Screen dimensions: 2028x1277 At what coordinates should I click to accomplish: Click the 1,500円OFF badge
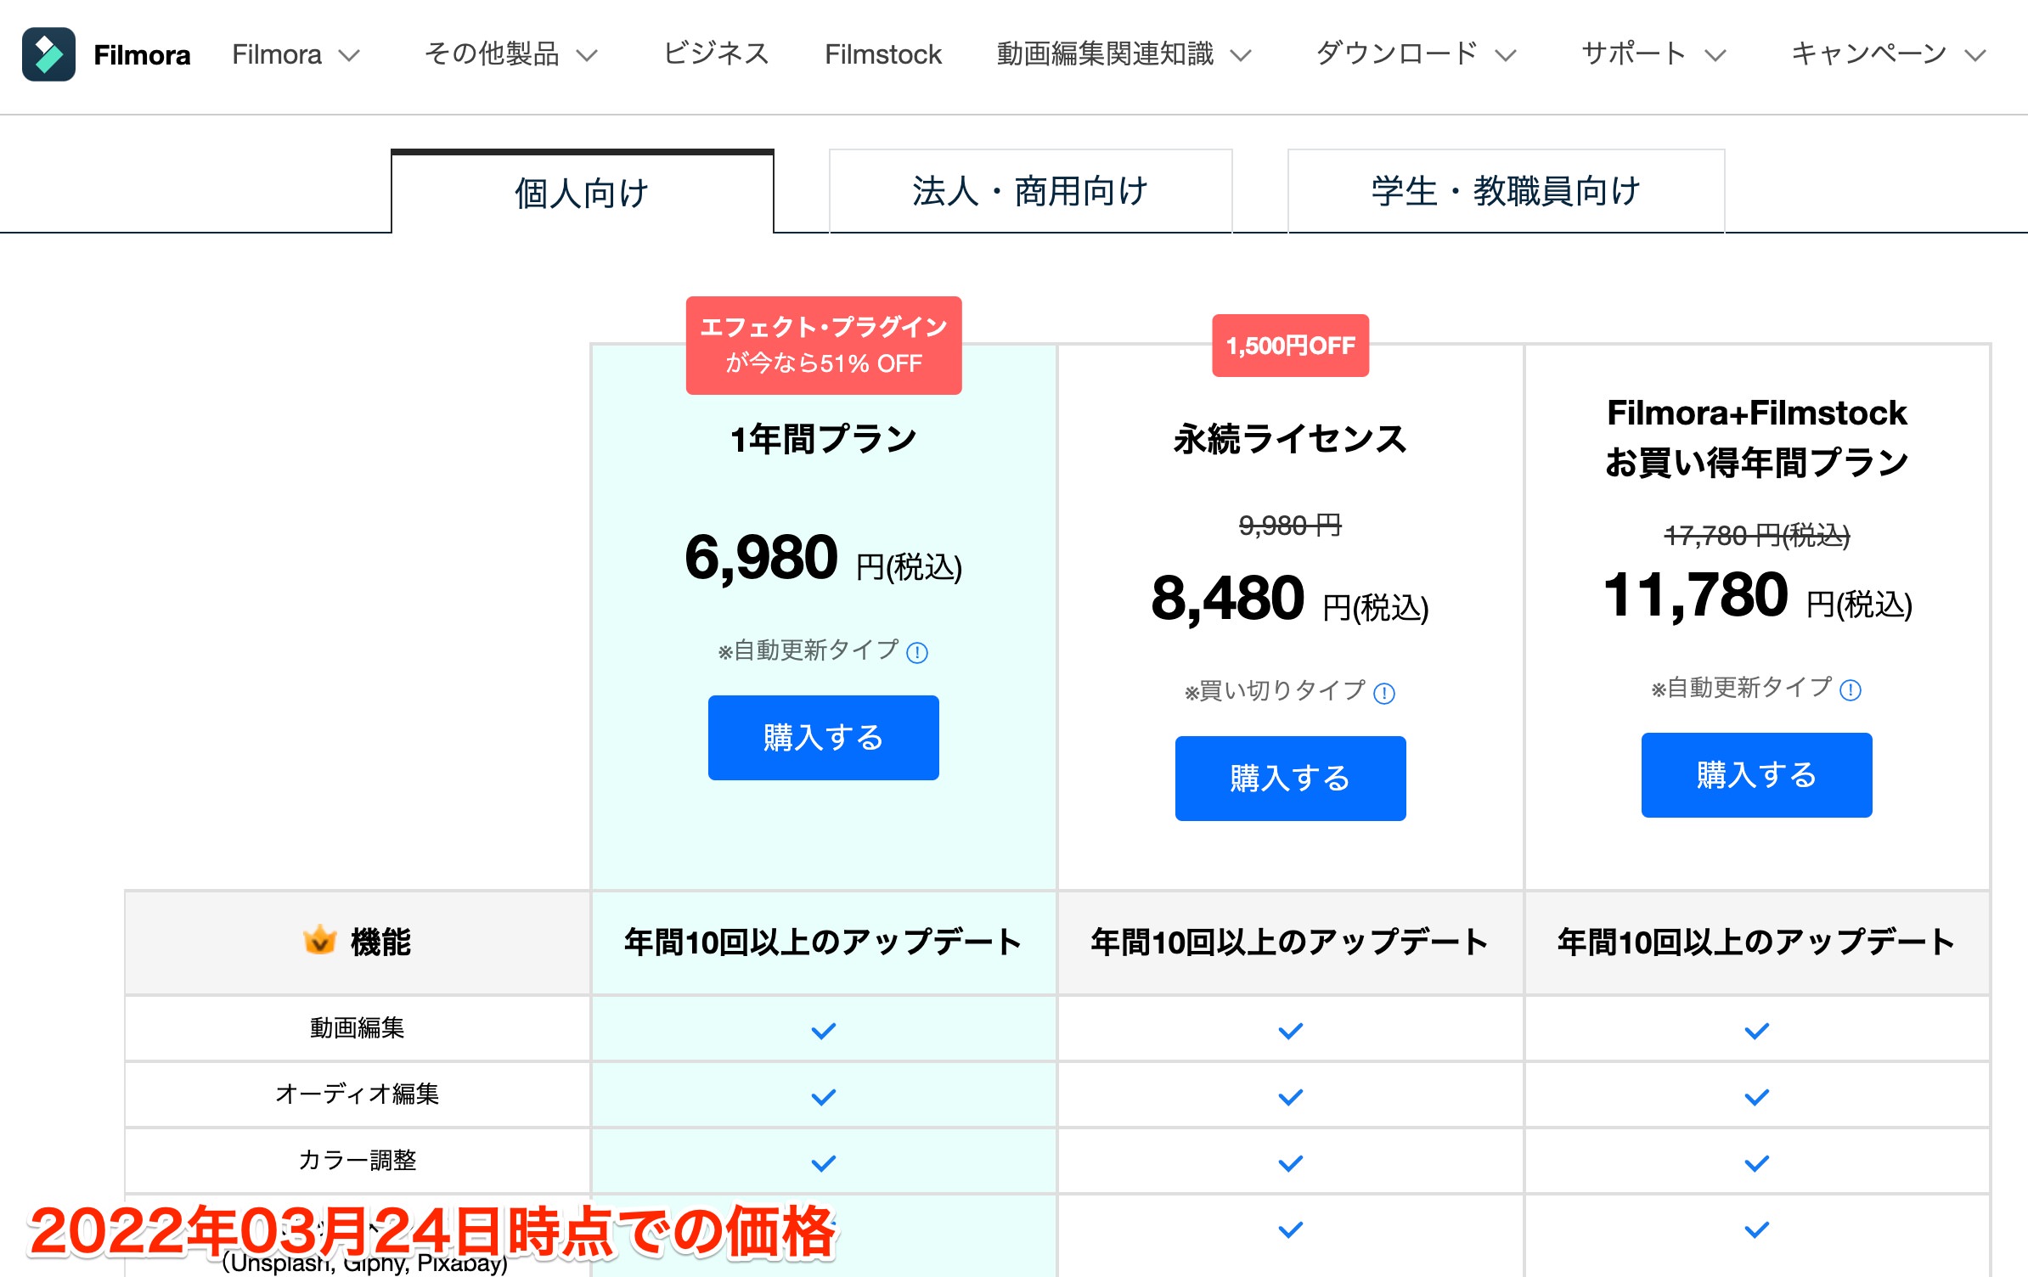click(x=1291, y=346)
